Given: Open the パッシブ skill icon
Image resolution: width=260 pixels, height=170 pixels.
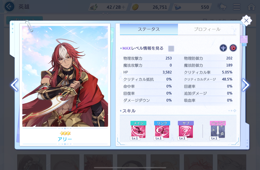Looking at the screenshot, I should [218, 131].
